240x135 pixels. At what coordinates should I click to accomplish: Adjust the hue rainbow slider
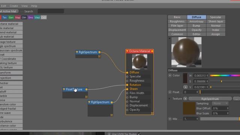(225, 75)
